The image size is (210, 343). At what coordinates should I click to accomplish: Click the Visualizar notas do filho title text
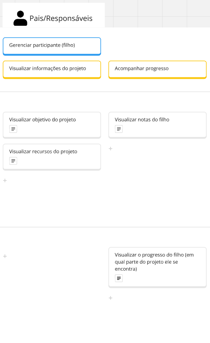142,120
